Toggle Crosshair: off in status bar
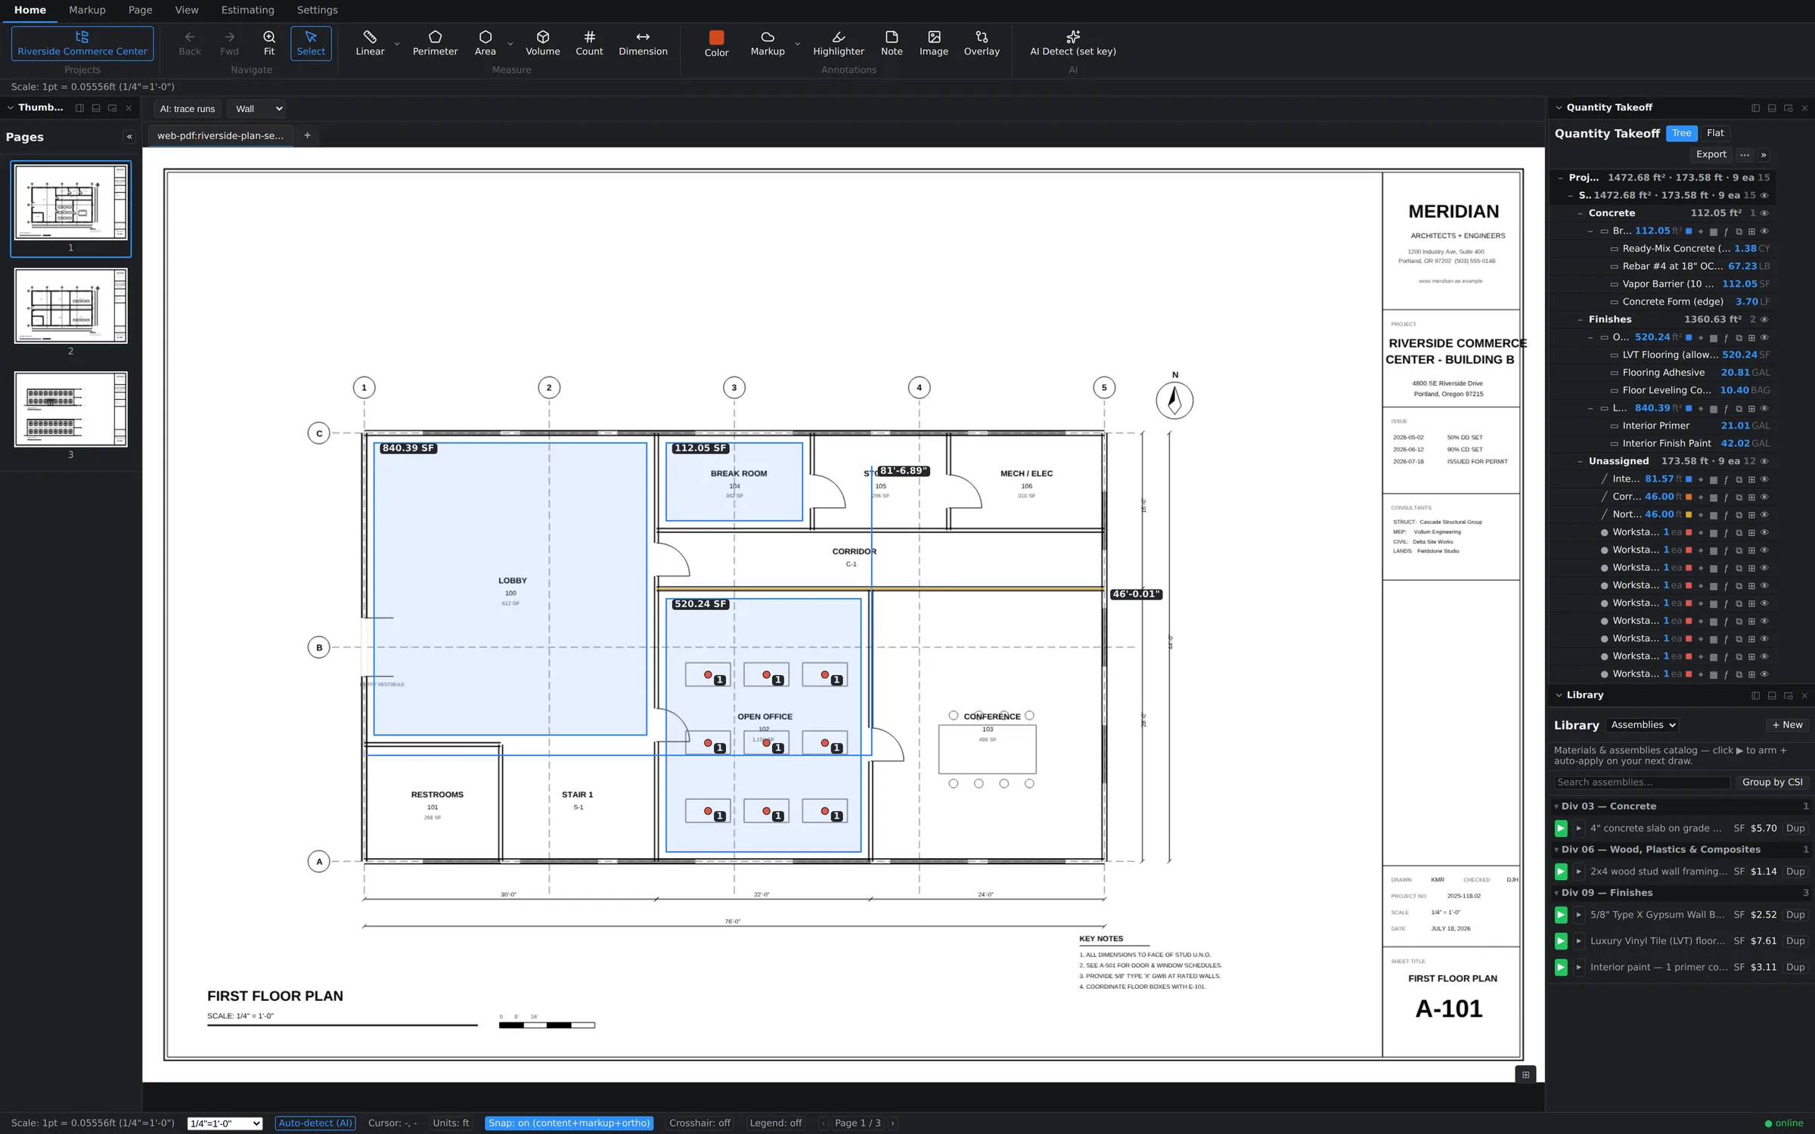1815x1134 pixels. tap(700, 1123)
